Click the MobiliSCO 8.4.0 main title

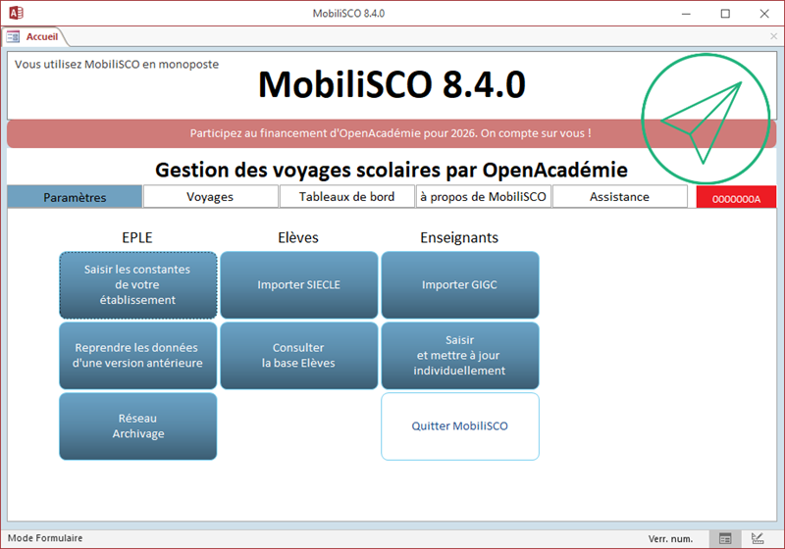click(x=392, y=84)
